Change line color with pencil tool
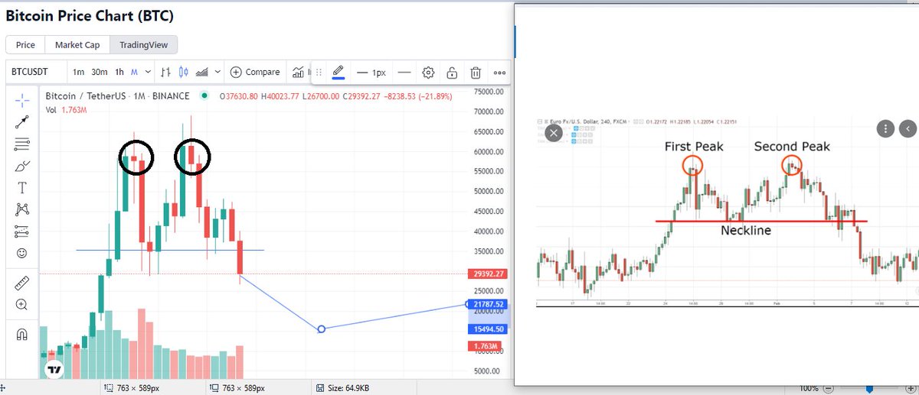The image size is (919, 395). point(339,73)
